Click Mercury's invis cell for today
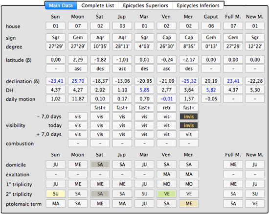The height and width of the screenshot is (214, 269). click(189, 125)
